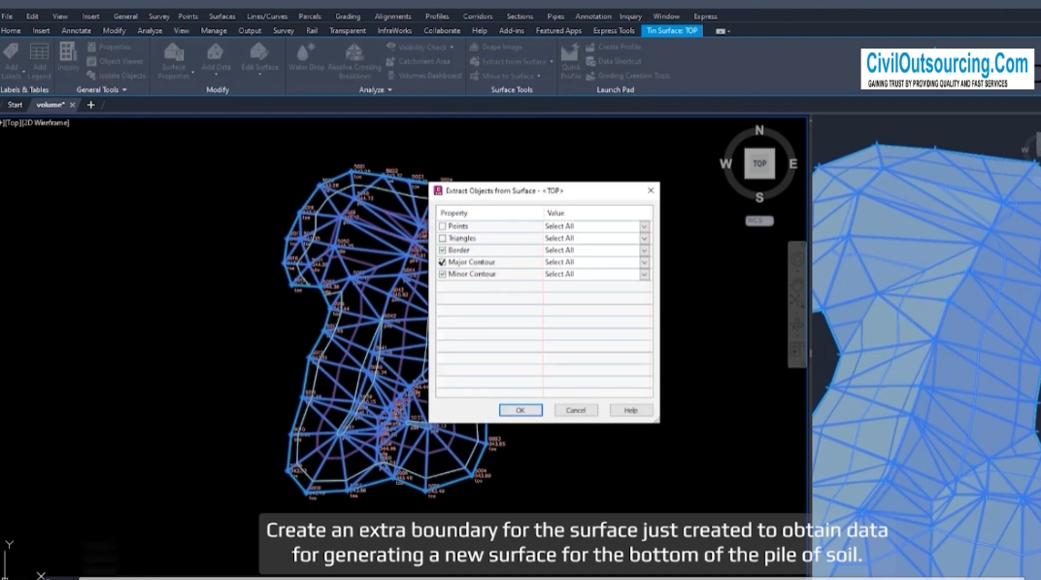Open the Border value dropdown
The height and width of the screenshot is (580, 1041).
point(644,251)
